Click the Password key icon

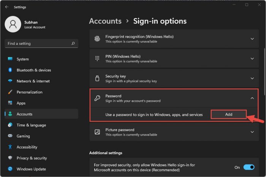(x=97, y=98)
